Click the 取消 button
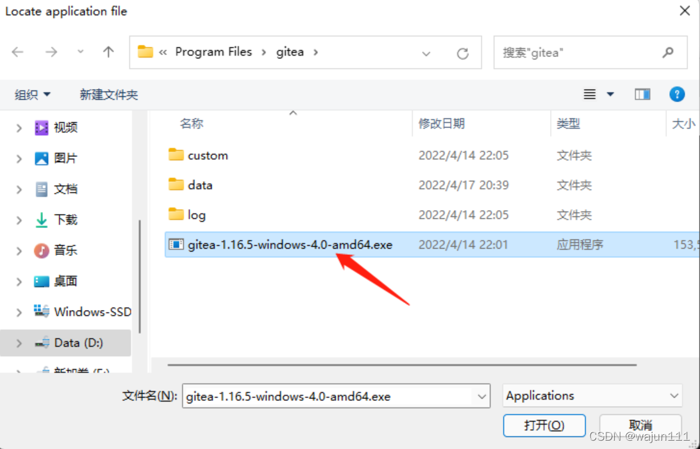The image size is (700, 449). tap(640, 425)
